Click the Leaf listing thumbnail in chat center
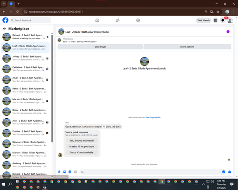238x190 pixels. 144,61
